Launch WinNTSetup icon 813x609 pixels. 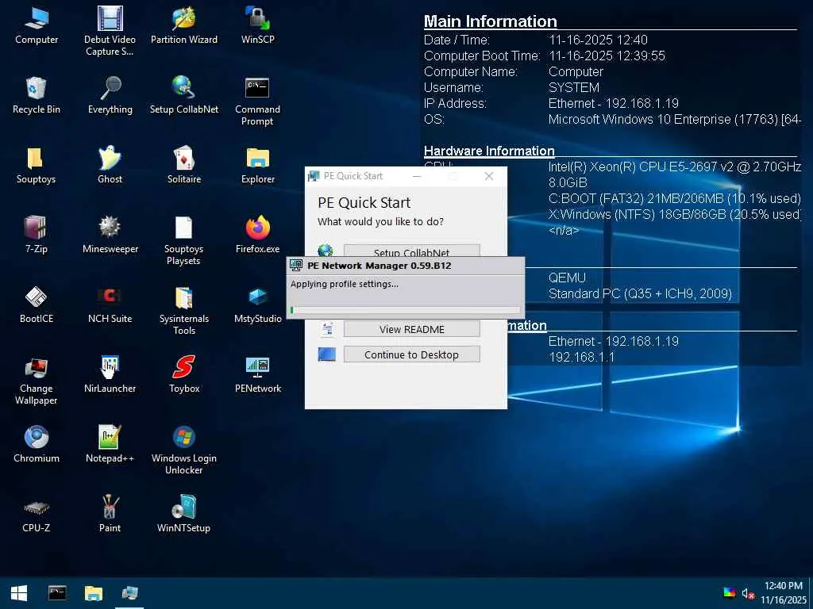[184, 514]
